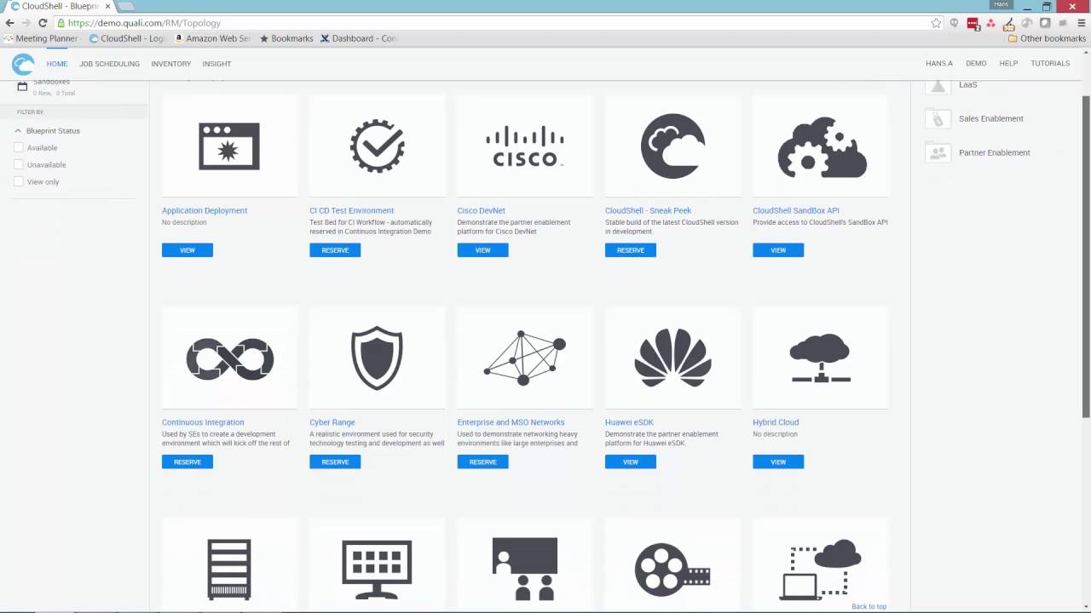Open the HOME menu item
1091x613 pixels.
pos(57,64)
